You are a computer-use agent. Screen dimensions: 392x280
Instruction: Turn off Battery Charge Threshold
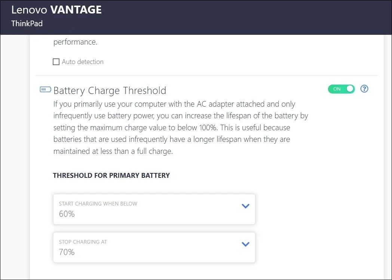341,89
